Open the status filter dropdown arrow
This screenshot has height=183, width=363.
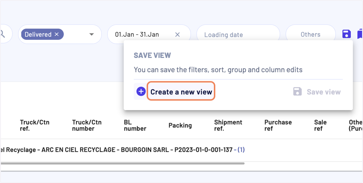click(x=92, y=34)
